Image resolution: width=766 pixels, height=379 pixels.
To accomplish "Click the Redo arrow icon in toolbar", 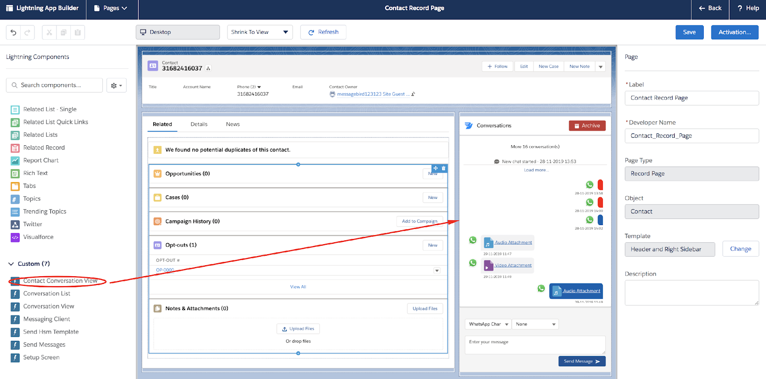I will [x=27, y=32].
